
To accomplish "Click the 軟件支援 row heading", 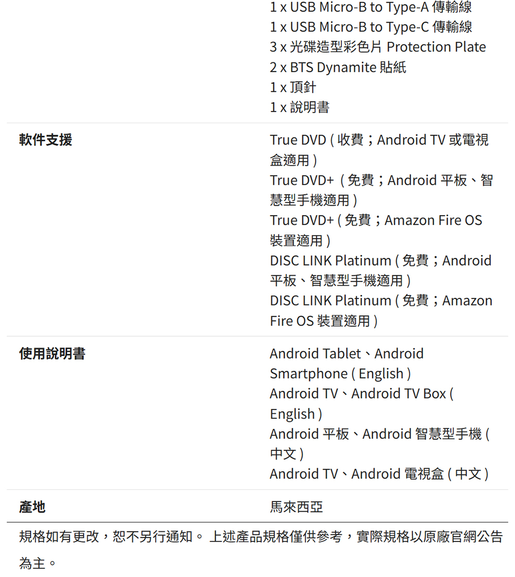I will tap(46, 140).
